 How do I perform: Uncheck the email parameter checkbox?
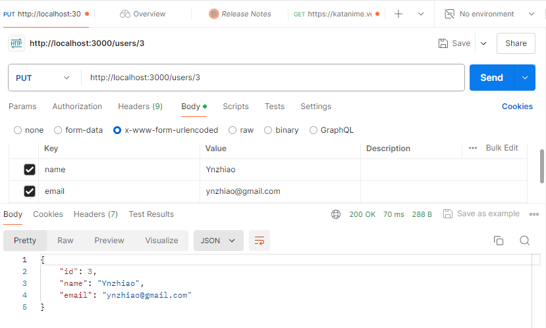click(30, 191)
